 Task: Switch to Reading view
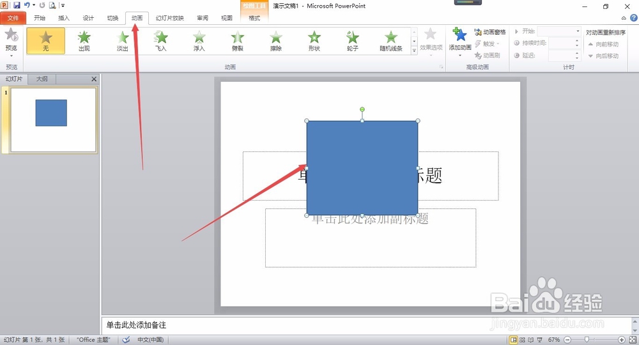point(530,340)
